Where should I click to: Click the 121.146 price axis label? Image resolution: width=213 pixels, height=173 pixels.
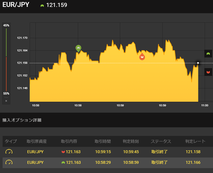(x=22, y=88)
